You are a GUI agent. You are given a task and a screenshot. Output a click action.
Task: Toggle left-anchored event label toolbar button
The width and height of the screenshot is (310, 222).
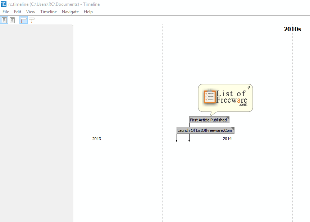click(x=23, y=20)
